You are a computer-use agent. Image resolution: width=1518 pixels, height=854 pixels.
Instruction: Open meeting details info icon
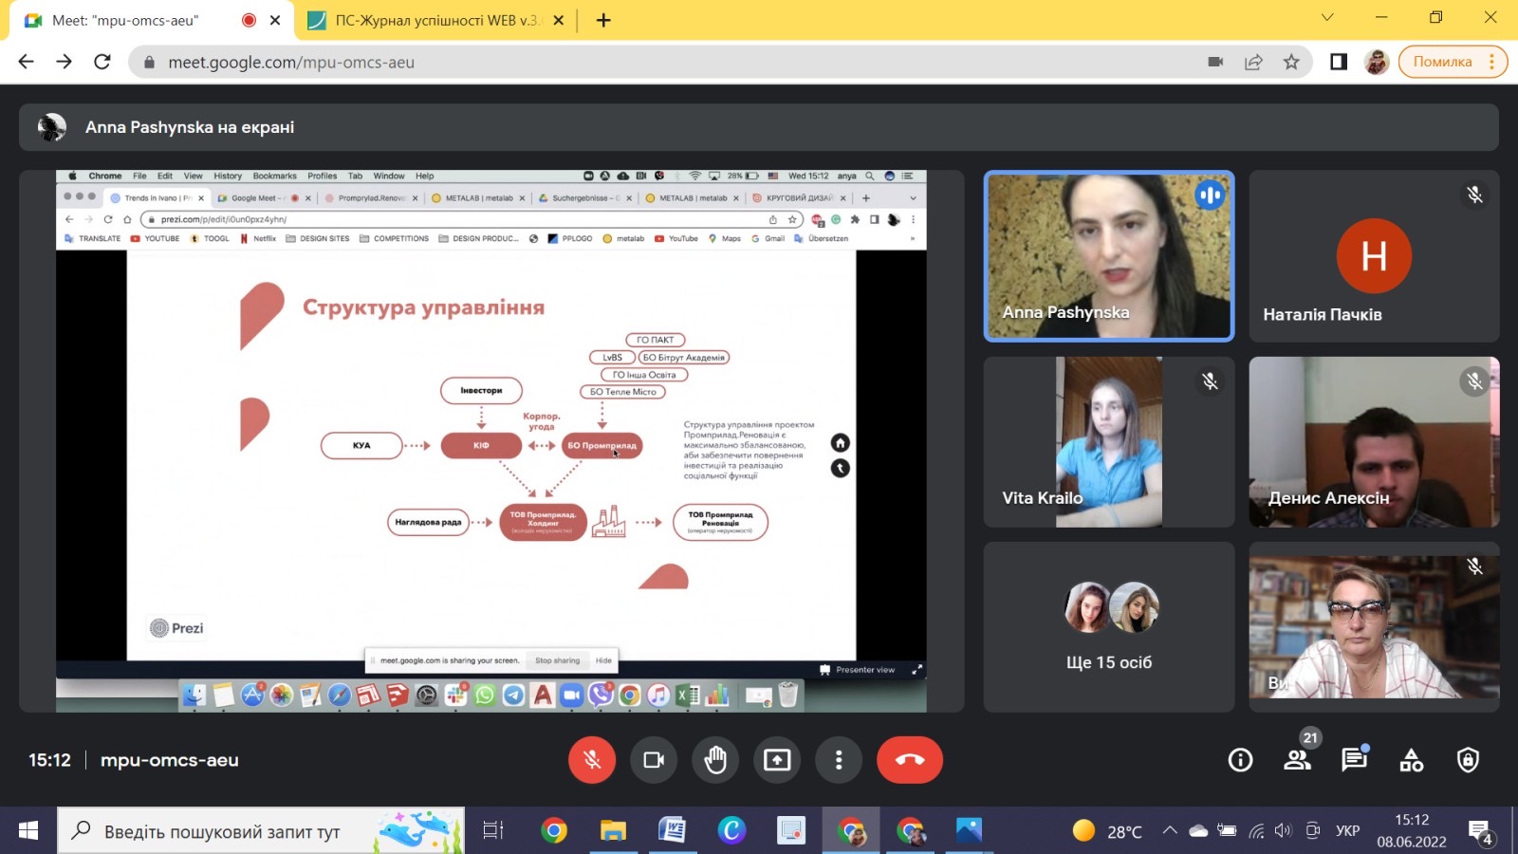pyautogui.click(x=1240, y=760)
